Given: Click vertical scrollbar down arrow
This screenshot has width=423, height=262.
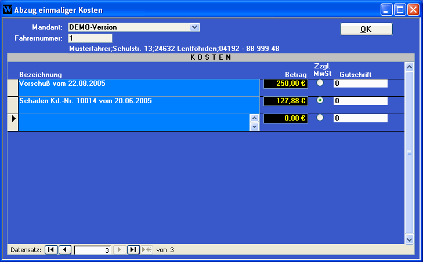Looking at the screenshot, I should [409, 239].
